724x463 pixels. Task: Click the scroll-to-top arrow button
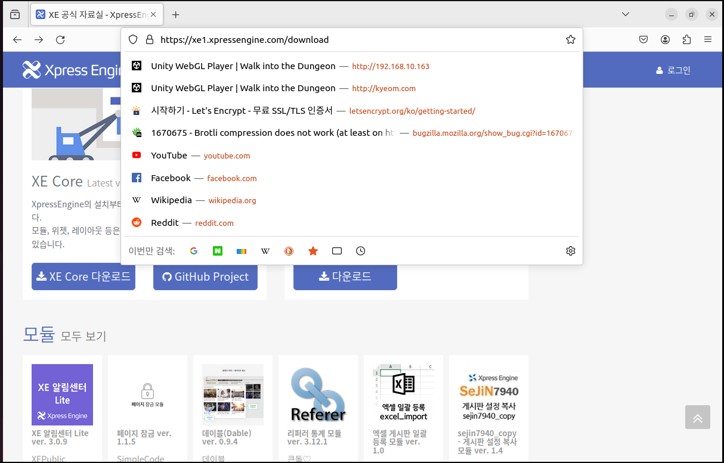pos(698,417)
